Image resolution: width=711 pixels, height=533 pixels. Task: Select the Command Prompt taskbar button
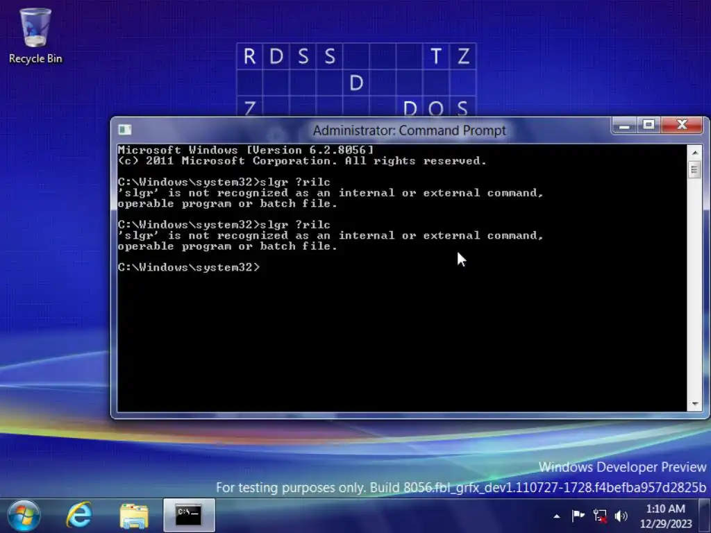click(189, 516)
